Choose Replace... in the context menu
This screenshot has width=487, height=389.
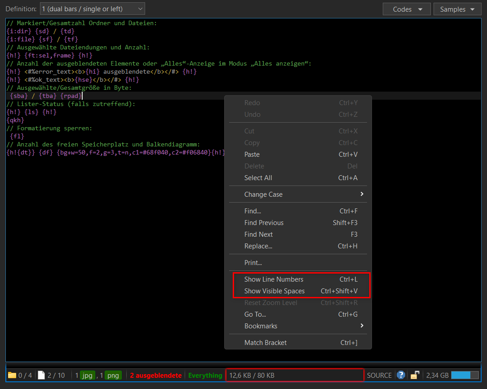(298, 246)
